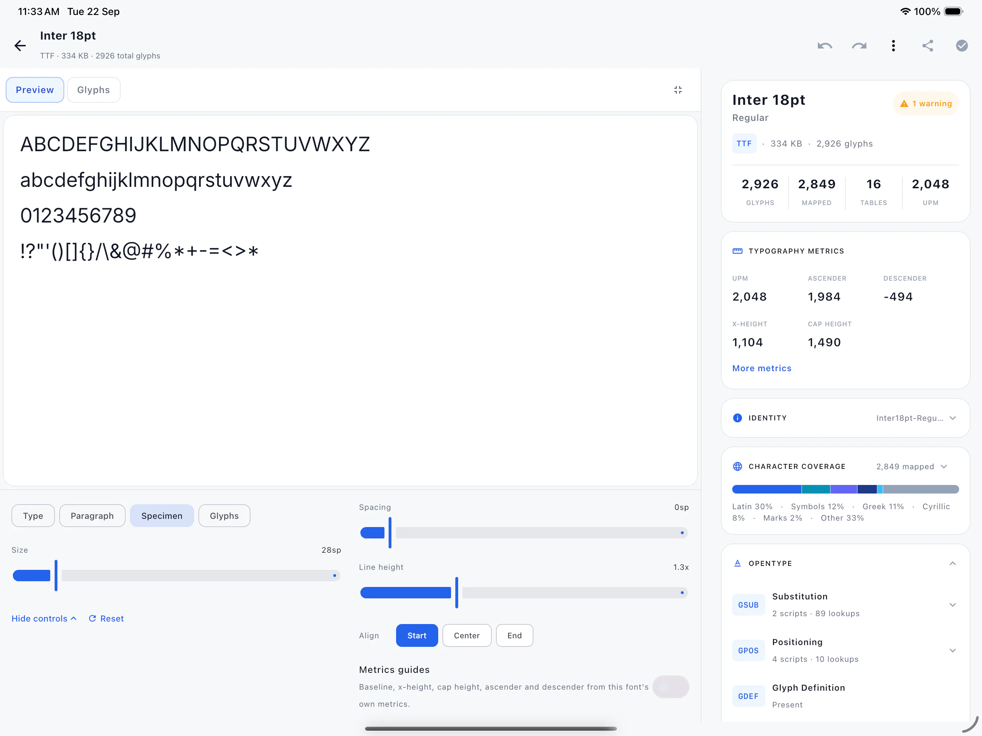
Task: Click the 0123456789 specimen line
Action: click(x=79, y=216)
